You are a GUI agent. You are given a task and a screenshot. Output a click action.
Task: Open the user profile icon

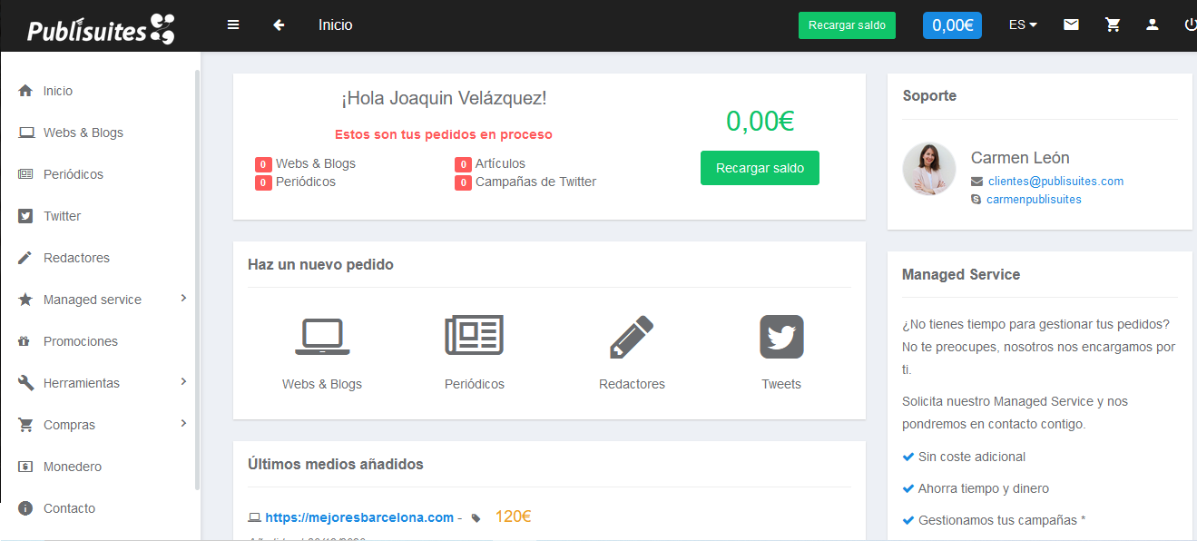point(1153,25)
